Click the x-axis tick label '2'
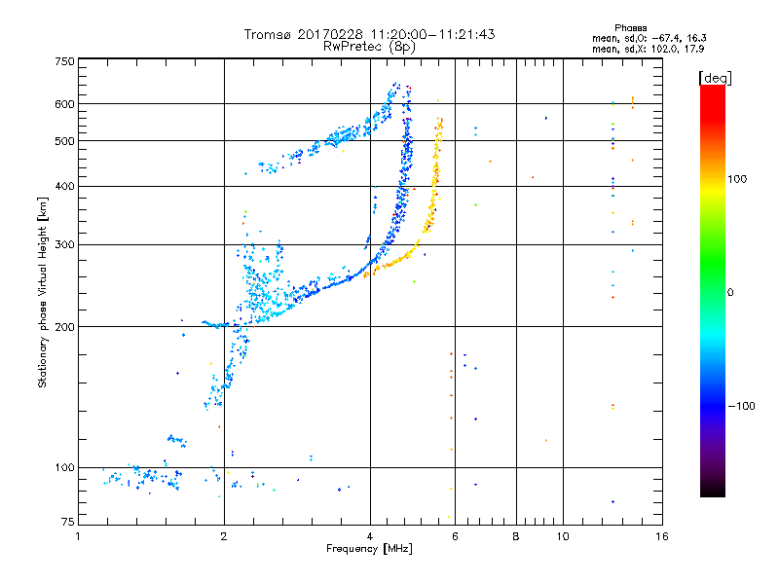The width and height of the screenshot is (779, 584). 224,536
